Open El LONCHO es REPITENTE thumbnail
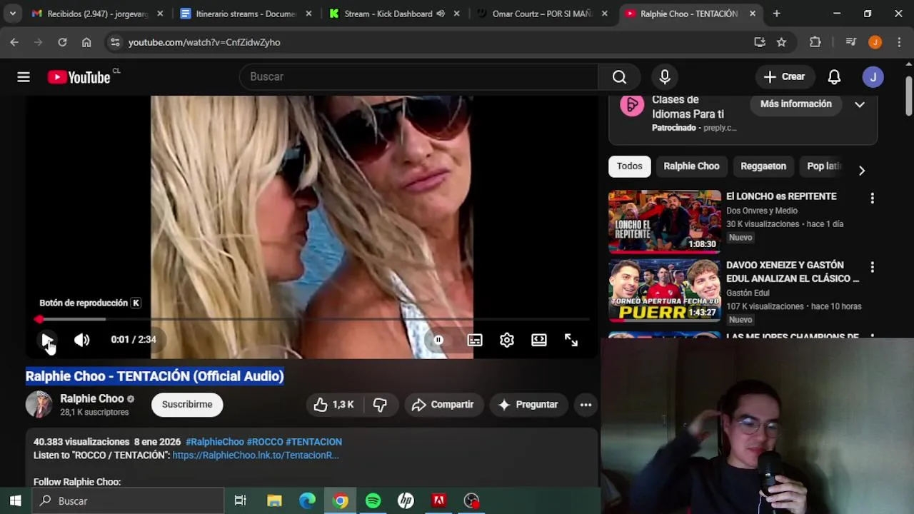The width and height of the screenshot is (914, 514). tap(665, 221)
